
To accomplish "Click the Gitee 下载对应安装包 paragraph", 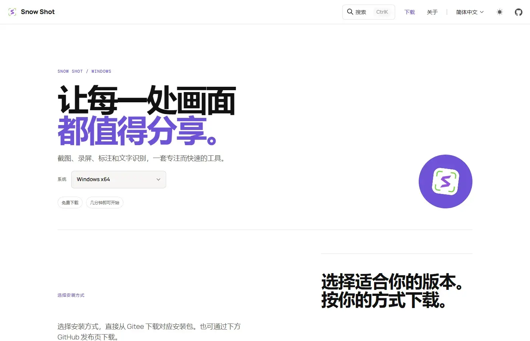I will pos(149,332).
